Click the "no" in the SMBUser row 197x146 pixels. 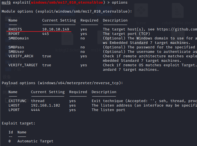click(x=83, y=52)
